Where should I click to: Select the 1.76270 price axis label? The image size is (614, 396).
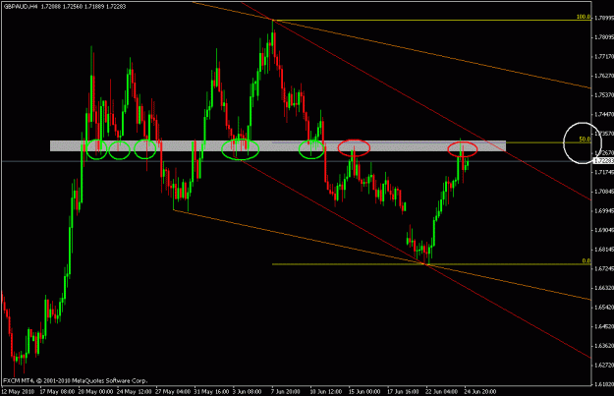coord(604,76)
